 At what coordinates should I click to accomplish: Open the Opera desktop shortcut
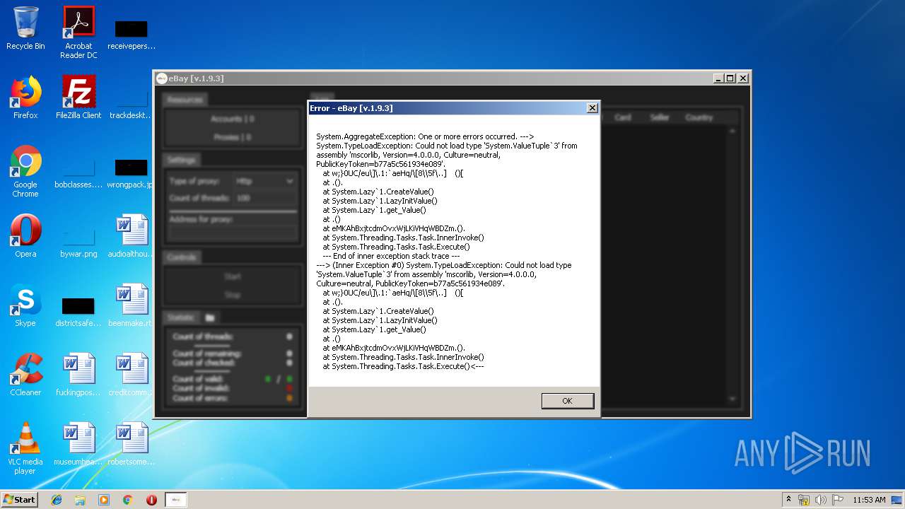tap(25, 236)
